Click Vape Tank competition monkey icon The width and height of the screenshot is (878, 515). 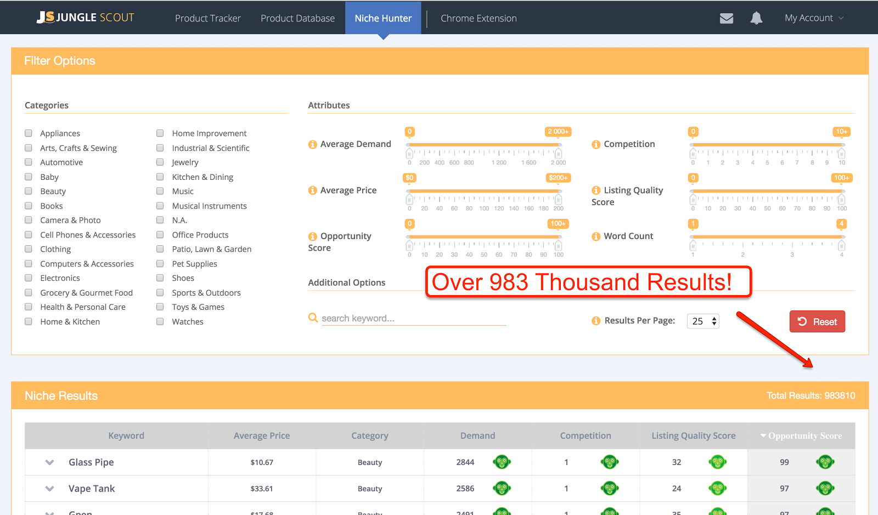click(610, 488)
